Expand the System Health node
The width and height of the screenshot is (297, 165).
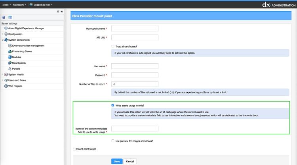(x=2, y=74)
